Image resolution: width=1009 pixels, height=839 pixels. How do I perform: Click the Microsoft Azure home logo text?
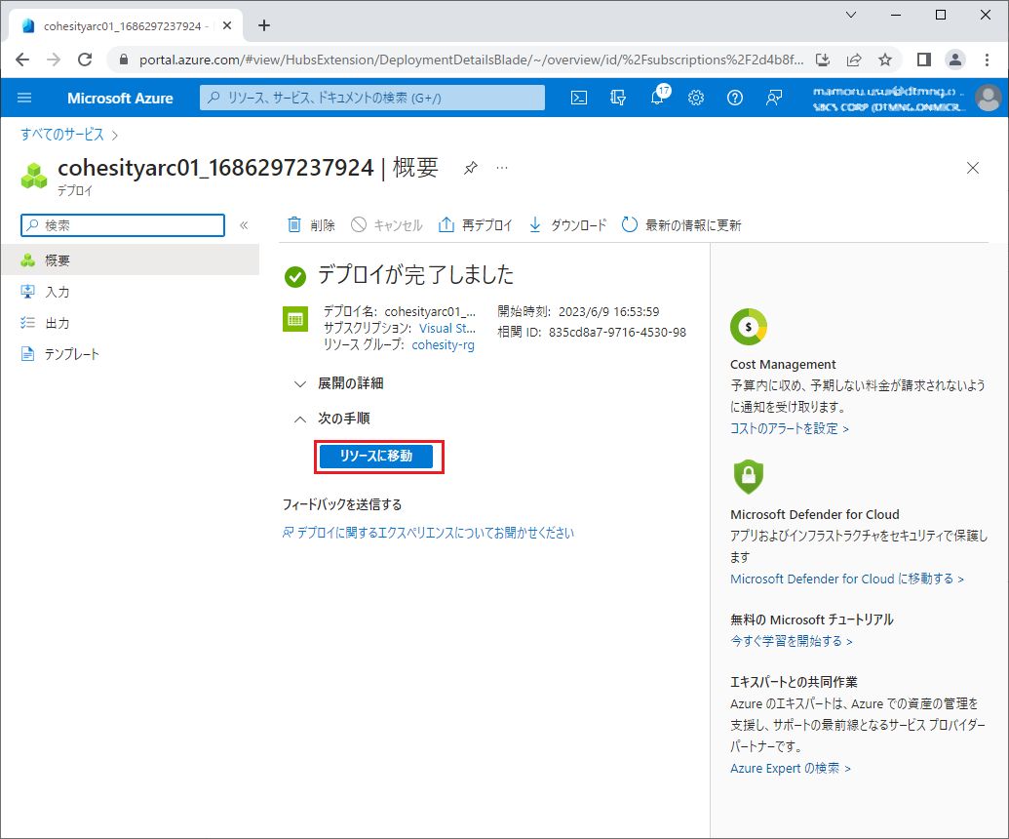click(x=120, y=98)
